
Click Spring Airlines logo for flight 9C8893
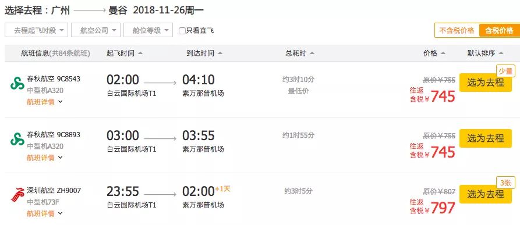(17, 140)
